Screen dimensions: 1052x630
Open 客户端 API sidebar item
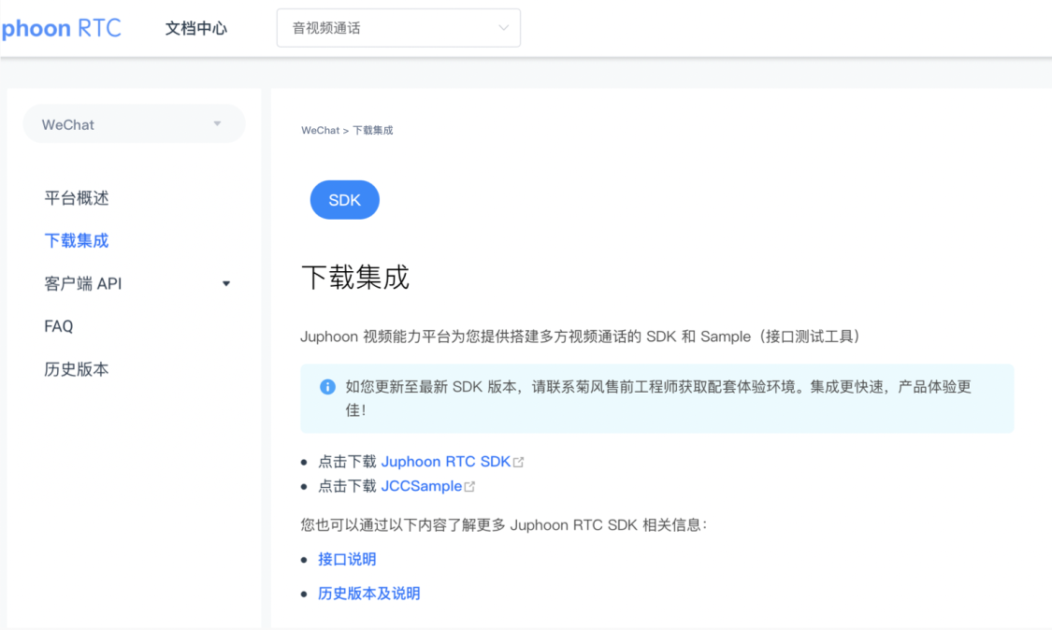pos(83,284)
